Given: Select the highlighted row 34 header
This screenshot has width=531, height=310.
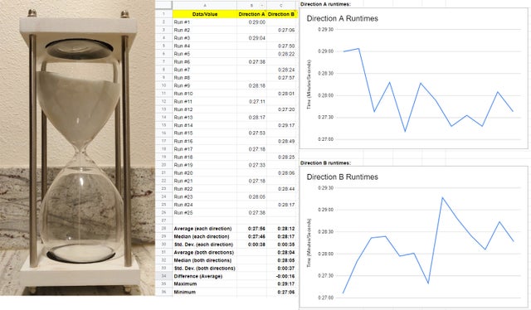Looking at the screenshot, I should pyautogui.click(x=164, y=276).
